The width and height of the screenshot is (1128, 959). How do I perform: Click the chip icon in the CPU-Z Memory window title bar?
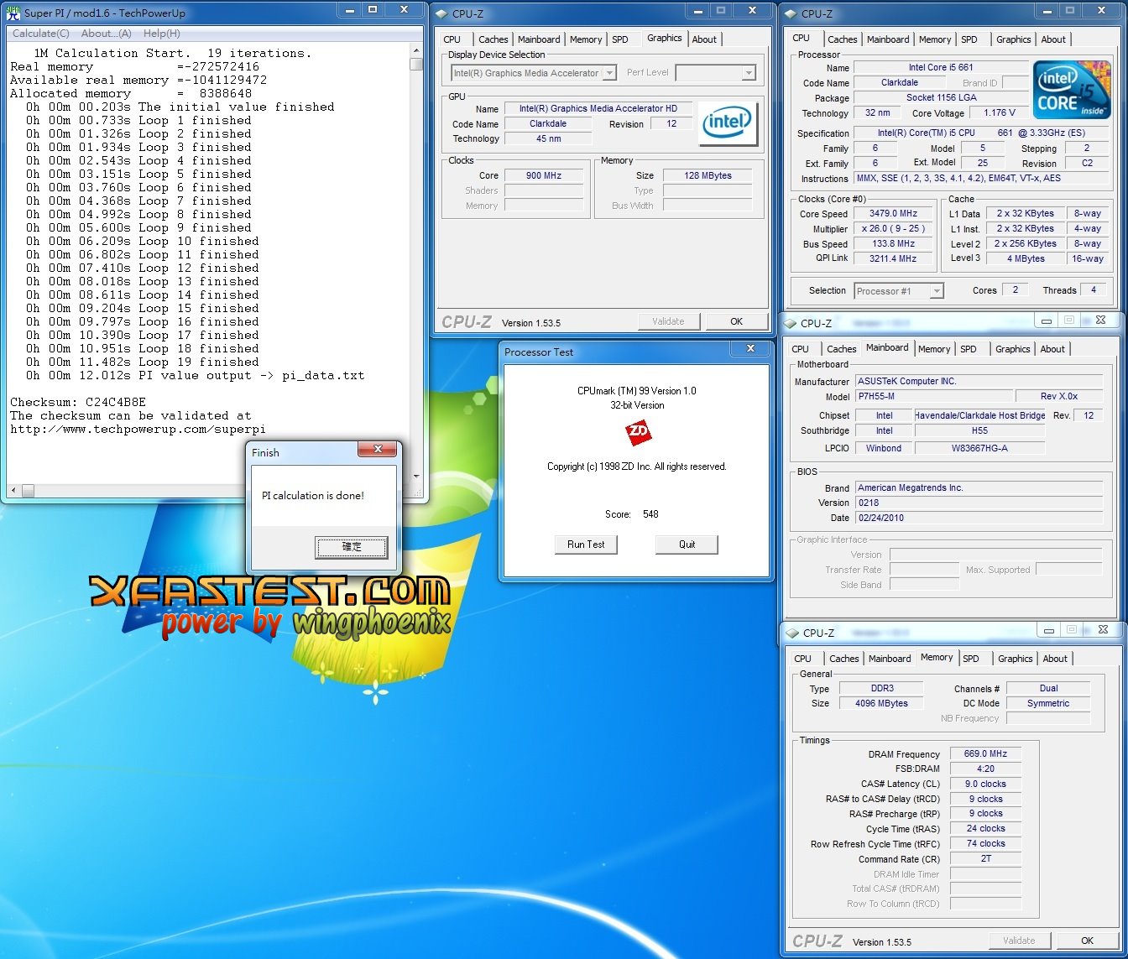pos(791,633)
